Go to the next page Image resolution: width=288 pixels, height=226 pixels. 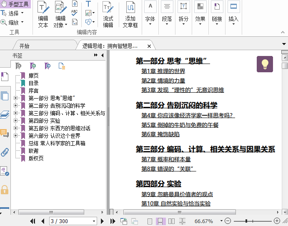[102, 221]
